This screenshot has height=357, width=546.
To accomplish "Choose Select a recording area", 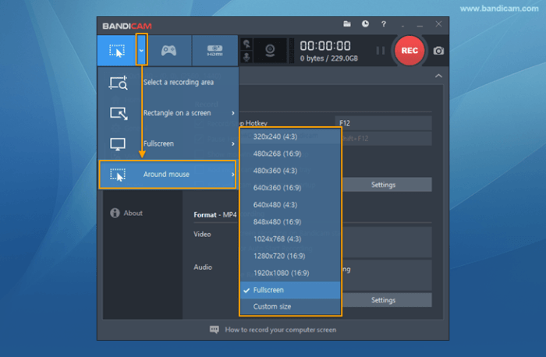I will [168, 83].
